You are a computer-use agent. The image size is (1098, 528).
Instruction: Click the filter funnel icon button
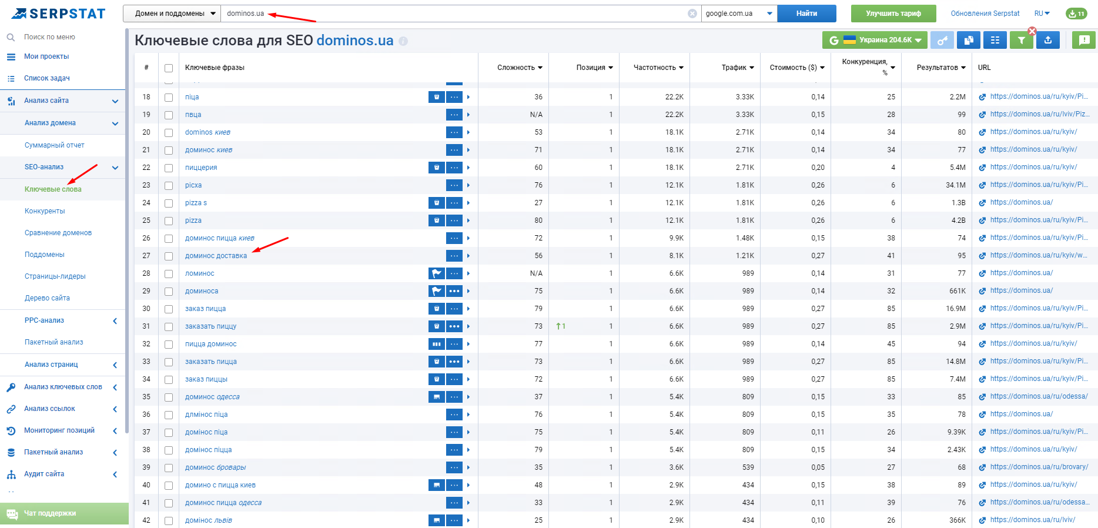point(1021,40)
